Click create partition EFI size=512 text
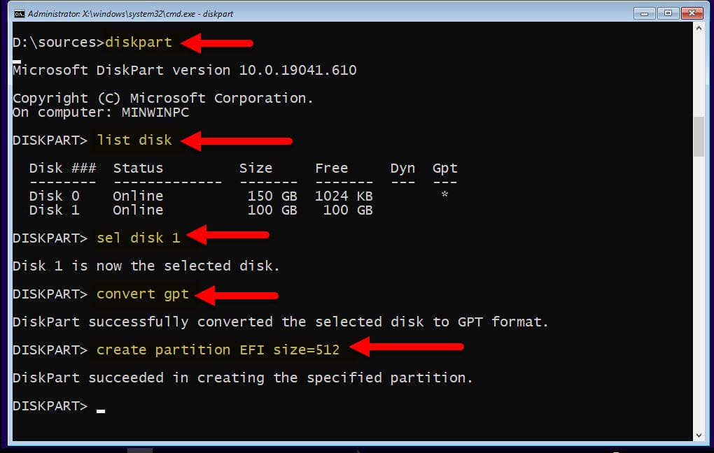 pyautogui.click(x=218, y=350)
